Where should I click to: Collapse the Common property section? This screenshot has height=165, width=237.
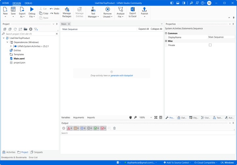point(166,33)
